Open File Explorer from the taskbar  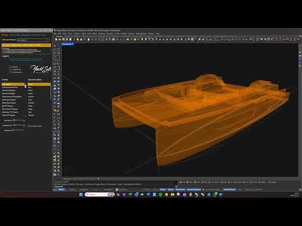172,195
